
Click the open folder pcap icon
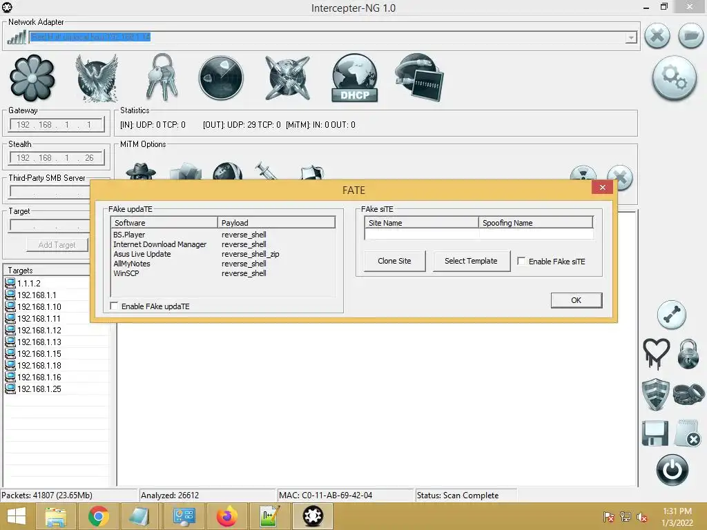[x=690, y=36]
